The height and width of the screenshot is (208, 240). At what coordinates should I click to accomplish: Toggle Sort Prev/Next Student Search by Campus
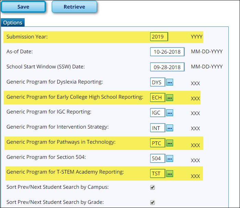point(153,187)
